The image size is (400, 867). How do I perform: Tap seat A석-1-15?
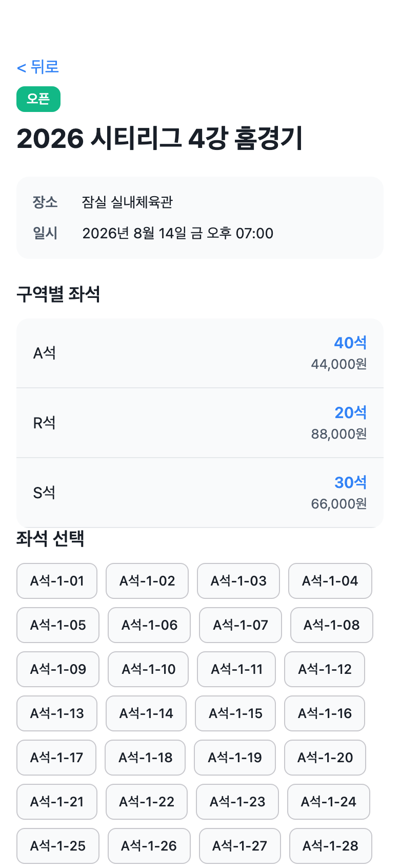235,713
